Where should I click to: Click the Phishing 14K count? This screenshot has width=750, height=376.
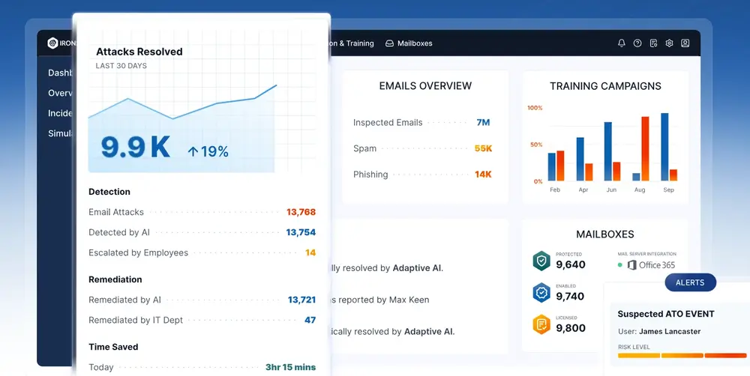click(482, 175)
